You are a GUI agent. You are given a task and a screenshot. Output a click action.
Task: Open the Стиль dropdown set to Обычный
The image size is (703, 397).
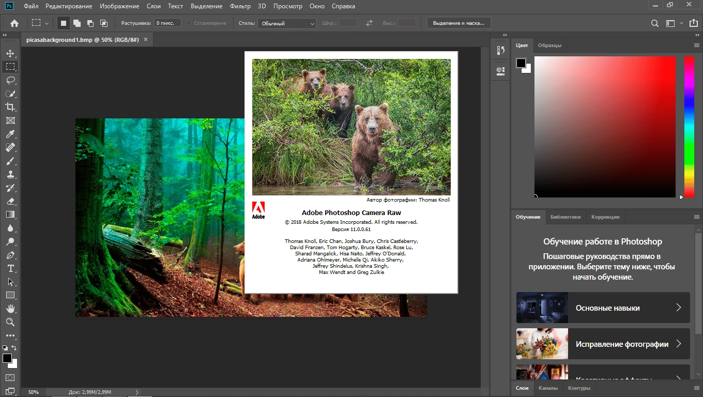[x=287, y=23]
